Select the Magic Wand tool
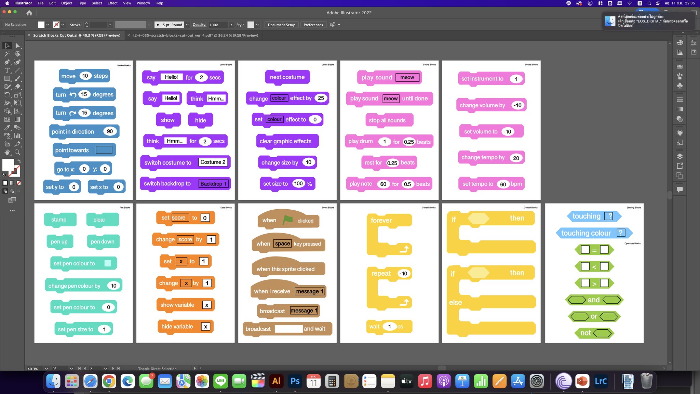The image size is (700, 394). pos(7,54)
